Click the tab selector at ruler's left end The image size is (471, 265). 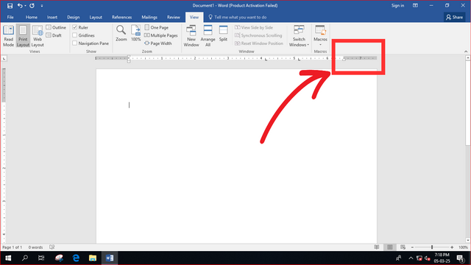pos(4,58)
